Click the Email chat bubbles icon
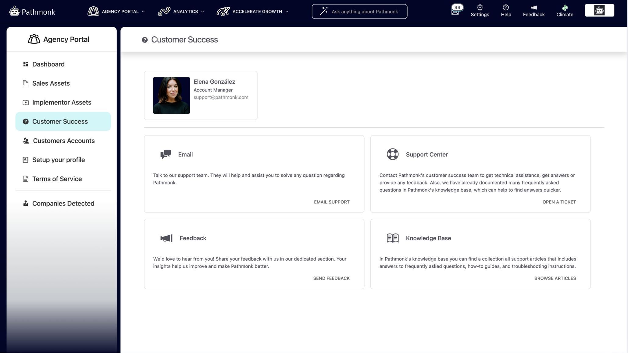This screenshot has width=628, height=353. (166, 154)
